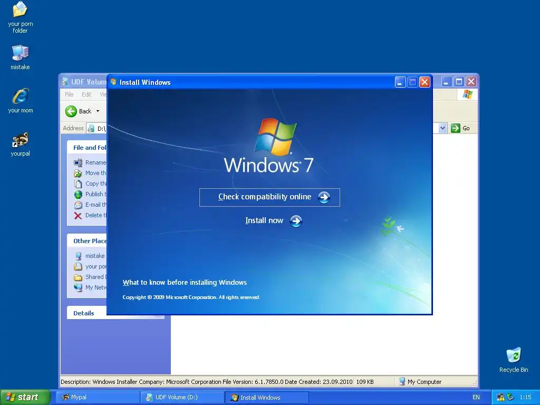Click the Move this file icon
This screenshot has width=540, height=405.
78,173
